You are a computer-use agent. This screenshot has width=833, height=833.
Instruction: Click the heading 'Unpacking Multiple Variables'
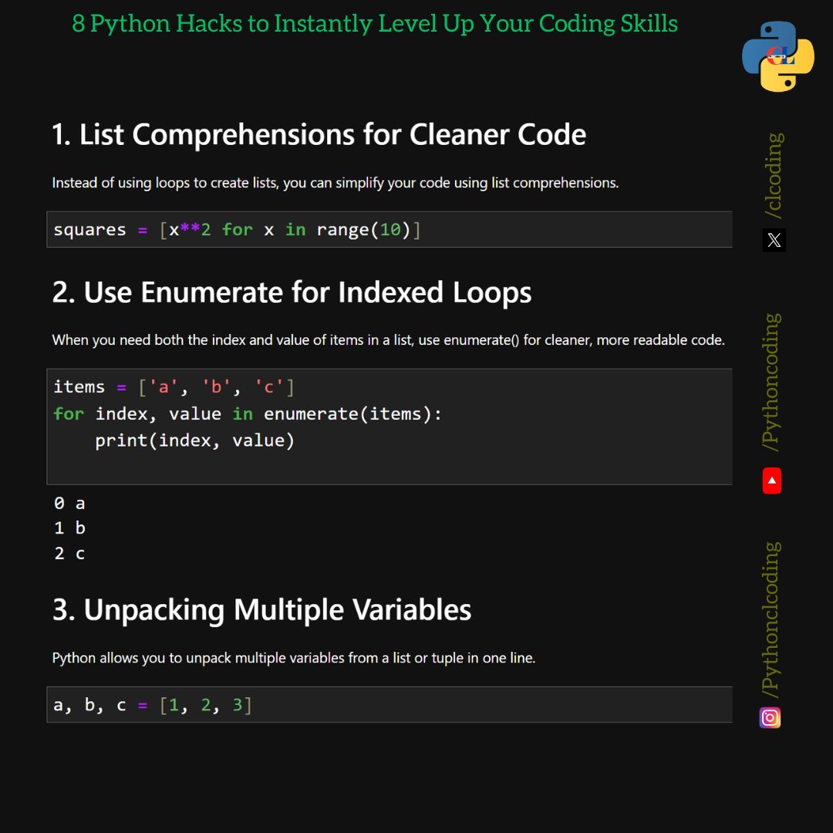261,609
